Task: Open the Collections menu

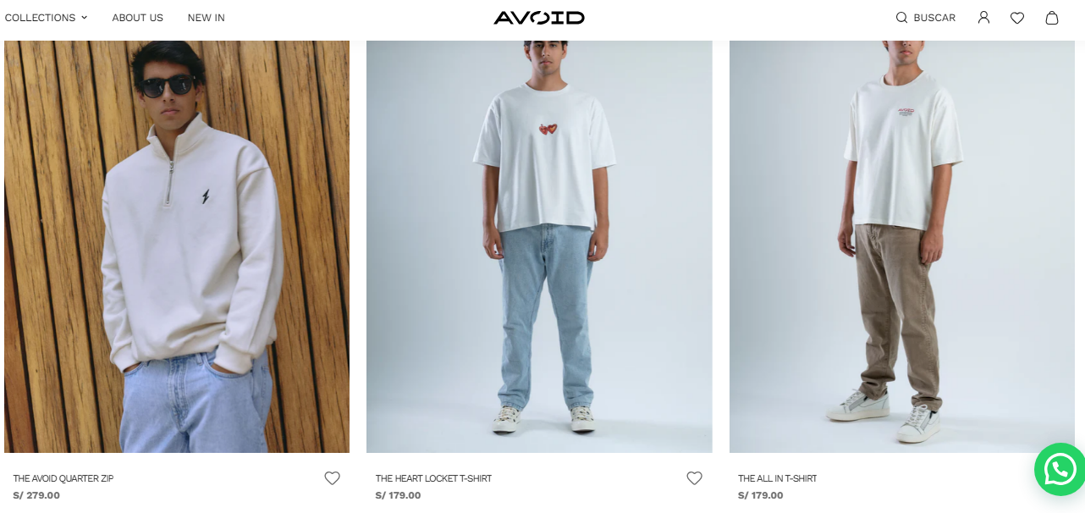Action: pos(40,18)
